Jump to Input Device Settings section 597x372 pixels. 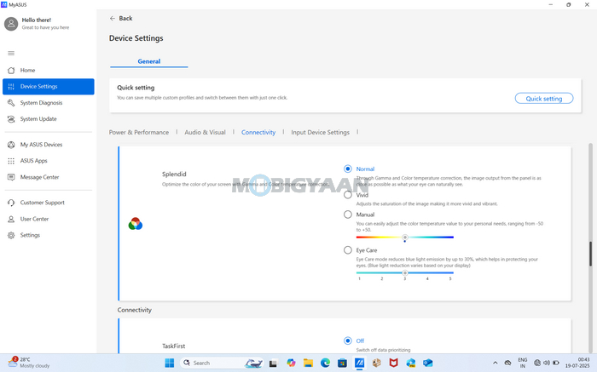[320, 132]
